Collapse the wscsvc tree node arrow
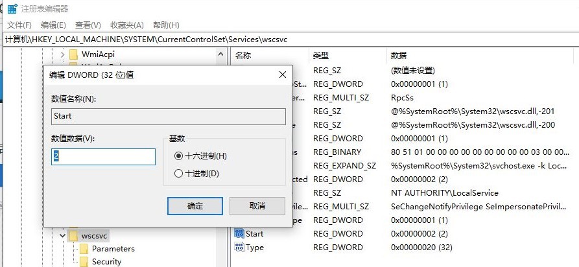This screenshot has height=267, width=579. tap(63, 235)
